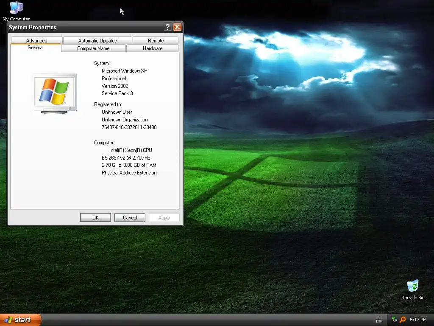Click the OK button

(x=95, y=218)
